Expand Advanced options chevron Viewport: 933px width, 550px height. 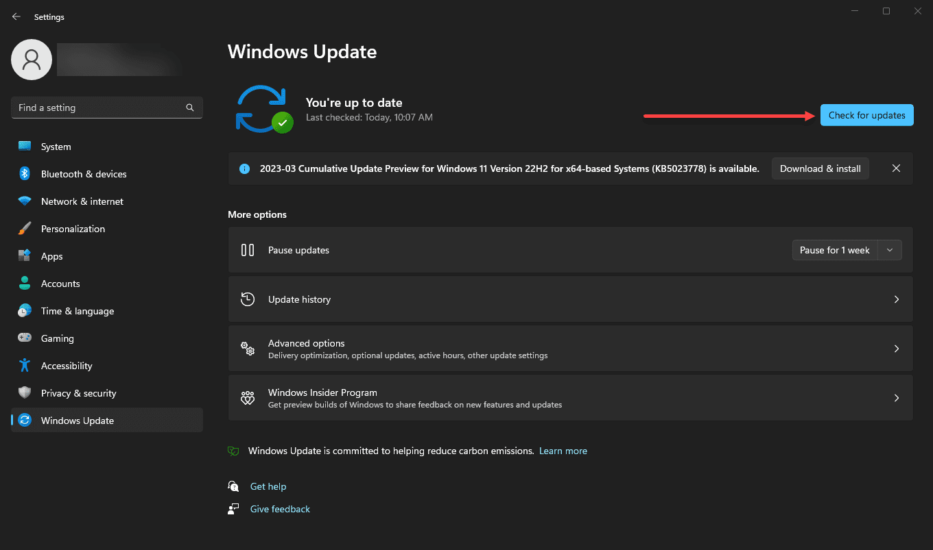(896, 349)
